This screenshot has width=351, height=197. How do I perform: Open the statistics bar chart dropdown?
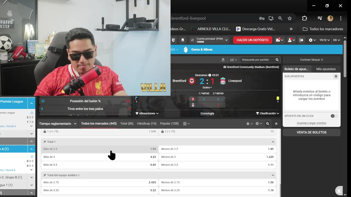pyautogui.click(x=234, y=60)
